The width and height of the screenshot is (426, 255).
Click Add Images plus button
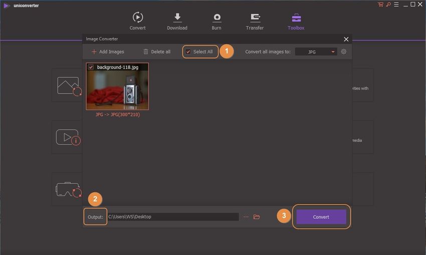tap(94, 52)
